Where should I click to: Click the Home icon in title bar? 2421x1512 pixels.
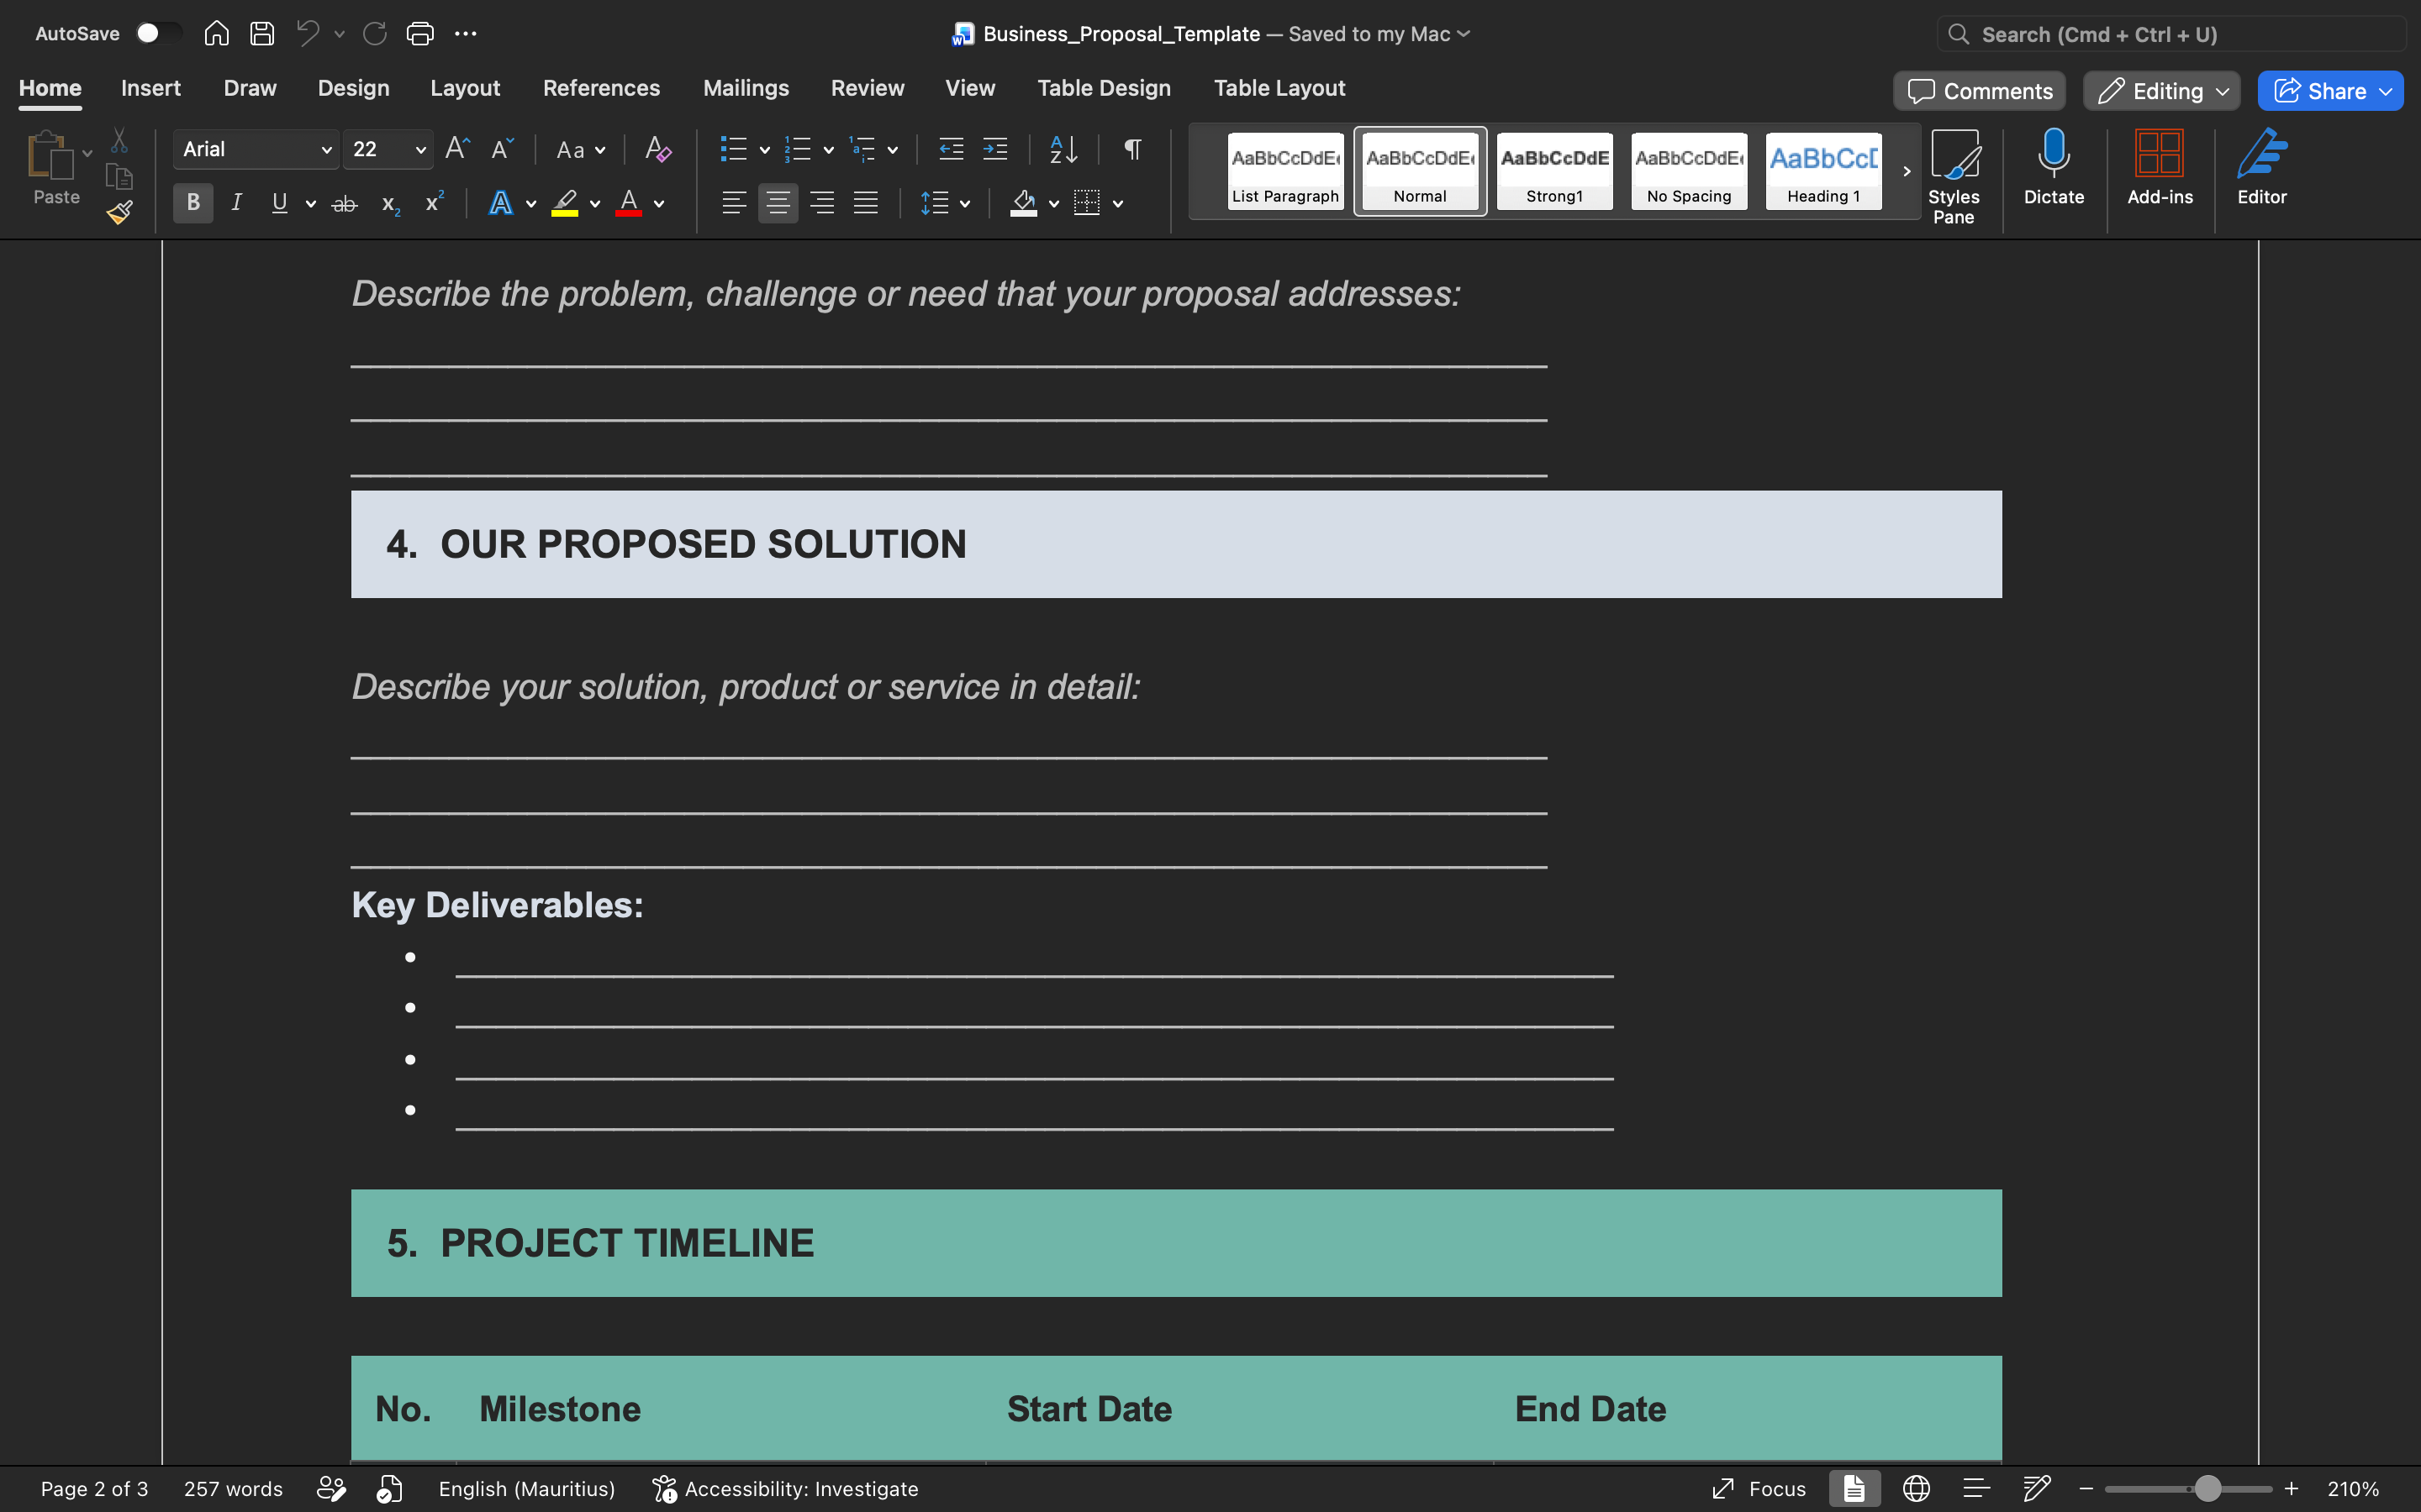[216, 34]
